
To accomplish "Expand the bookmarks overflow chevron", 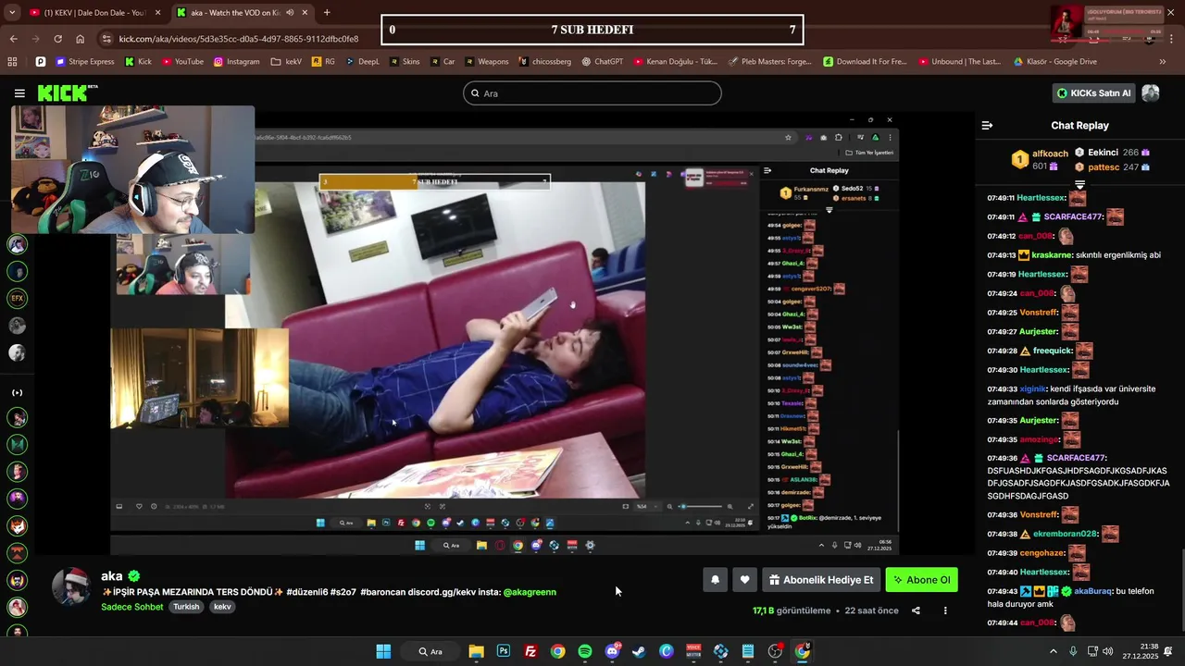I will [x=1162, y=62].
